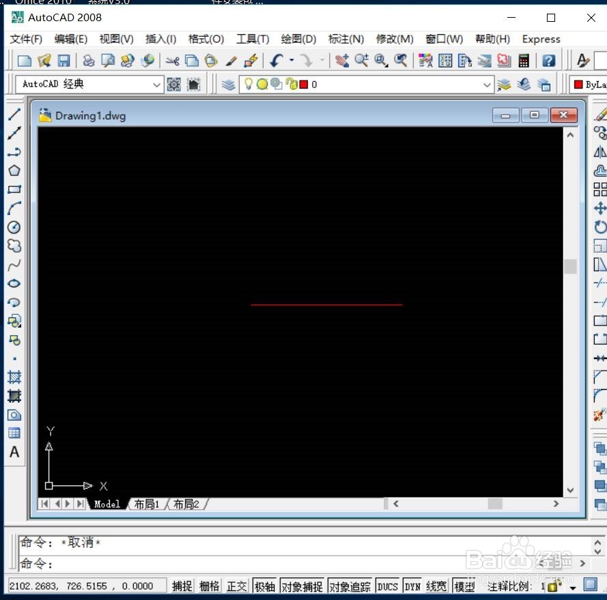Open the 文件(F) menu
Screen dimensions: 607x600
[x=25, y=39]
